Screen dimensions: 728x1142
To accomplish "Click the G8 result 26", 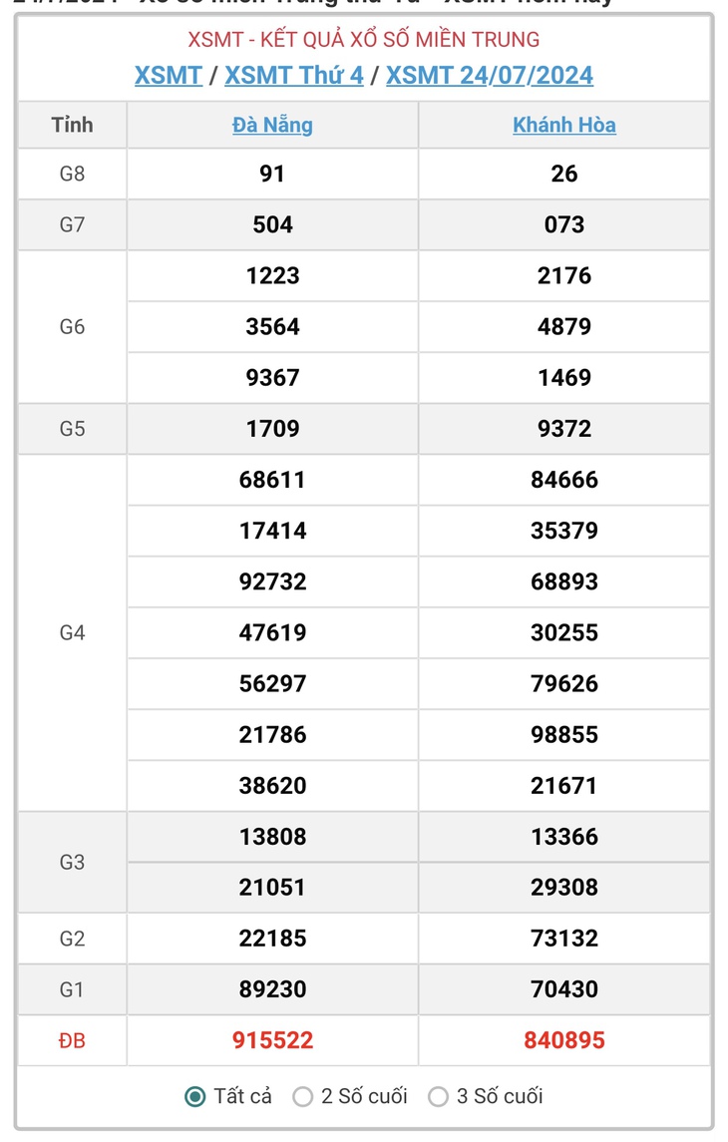I will click(x=564, y=174).
